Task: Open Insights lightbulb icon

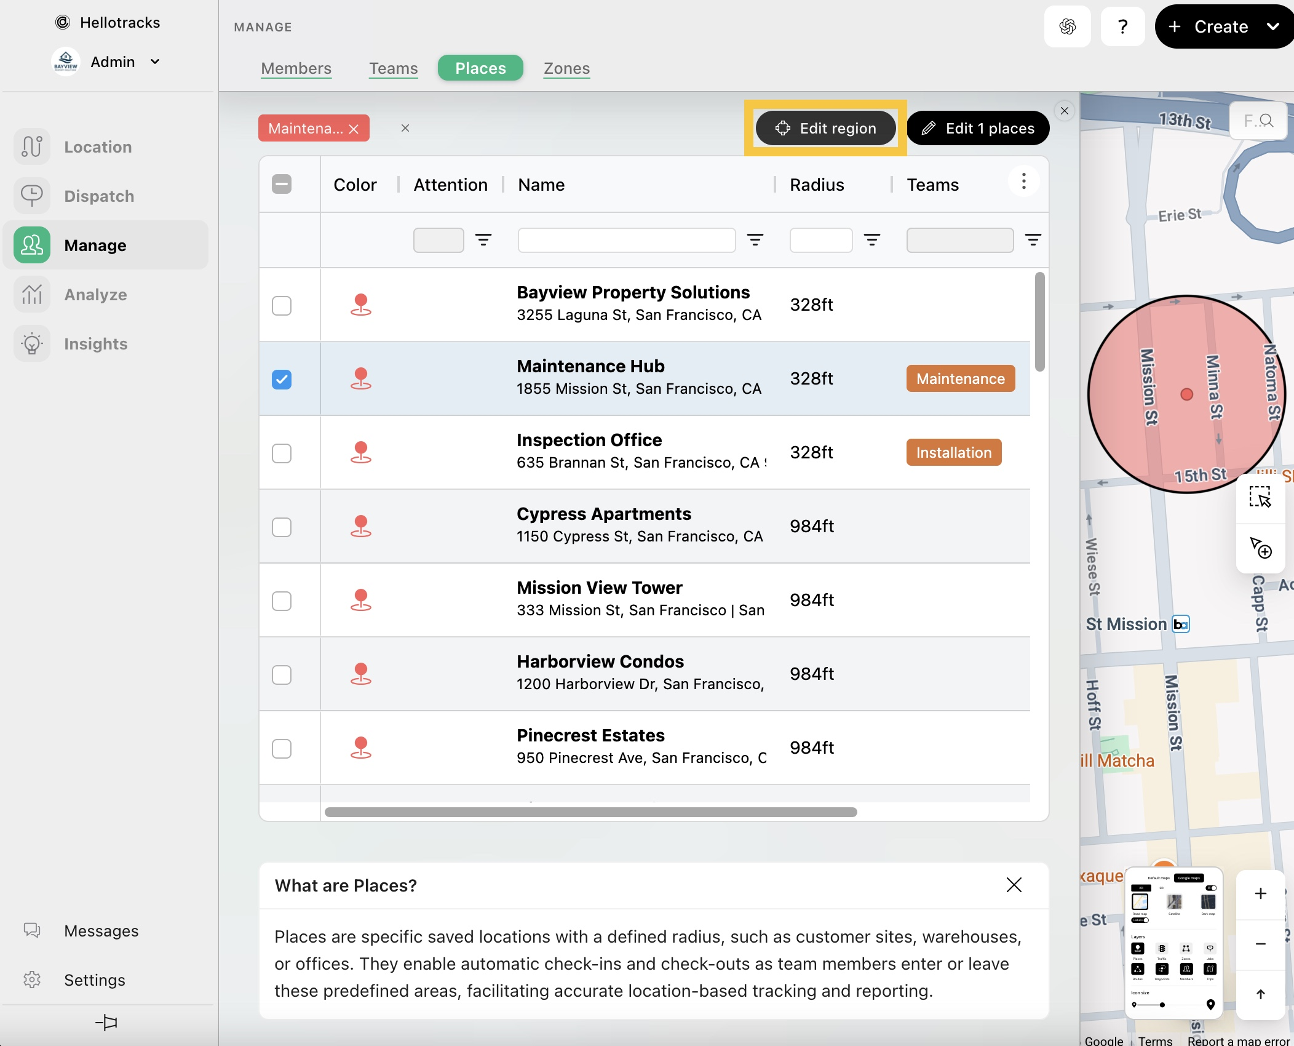Action: 32,343
